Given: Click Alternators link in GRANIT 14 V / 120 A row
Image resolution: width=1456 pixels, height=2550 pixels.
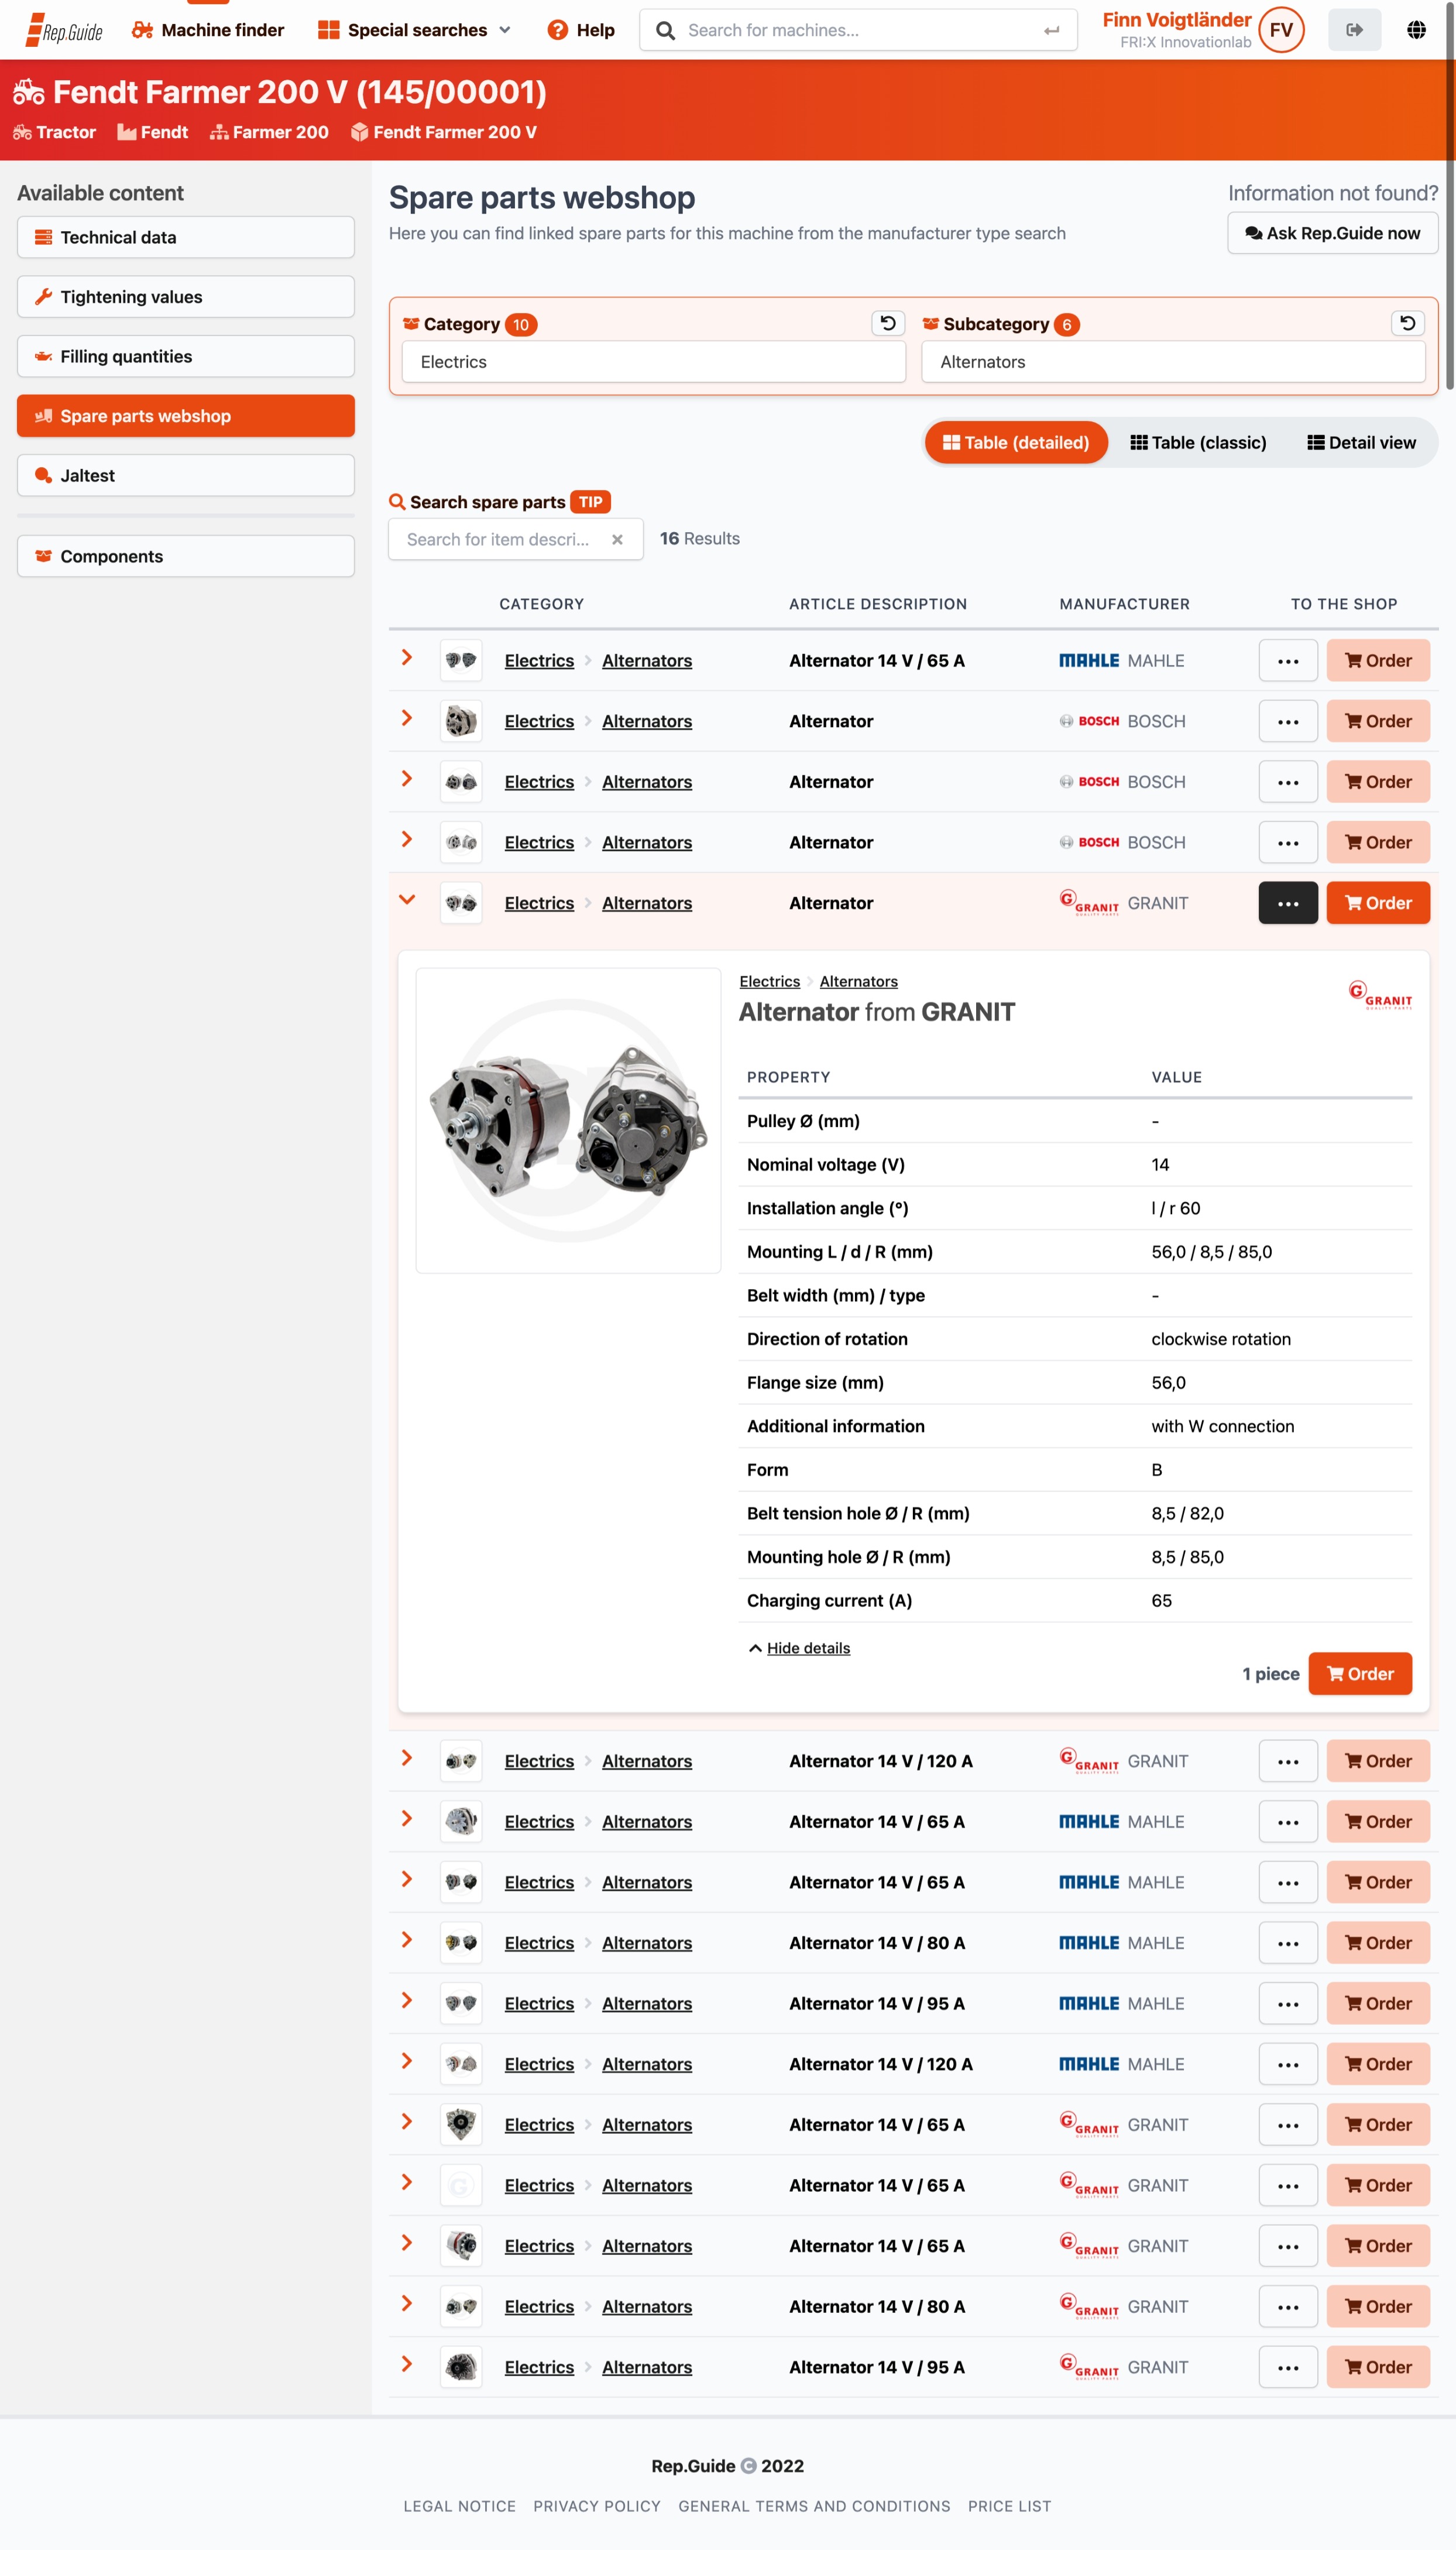Looking at the screenshot, I should click(x=646, y=1761).
